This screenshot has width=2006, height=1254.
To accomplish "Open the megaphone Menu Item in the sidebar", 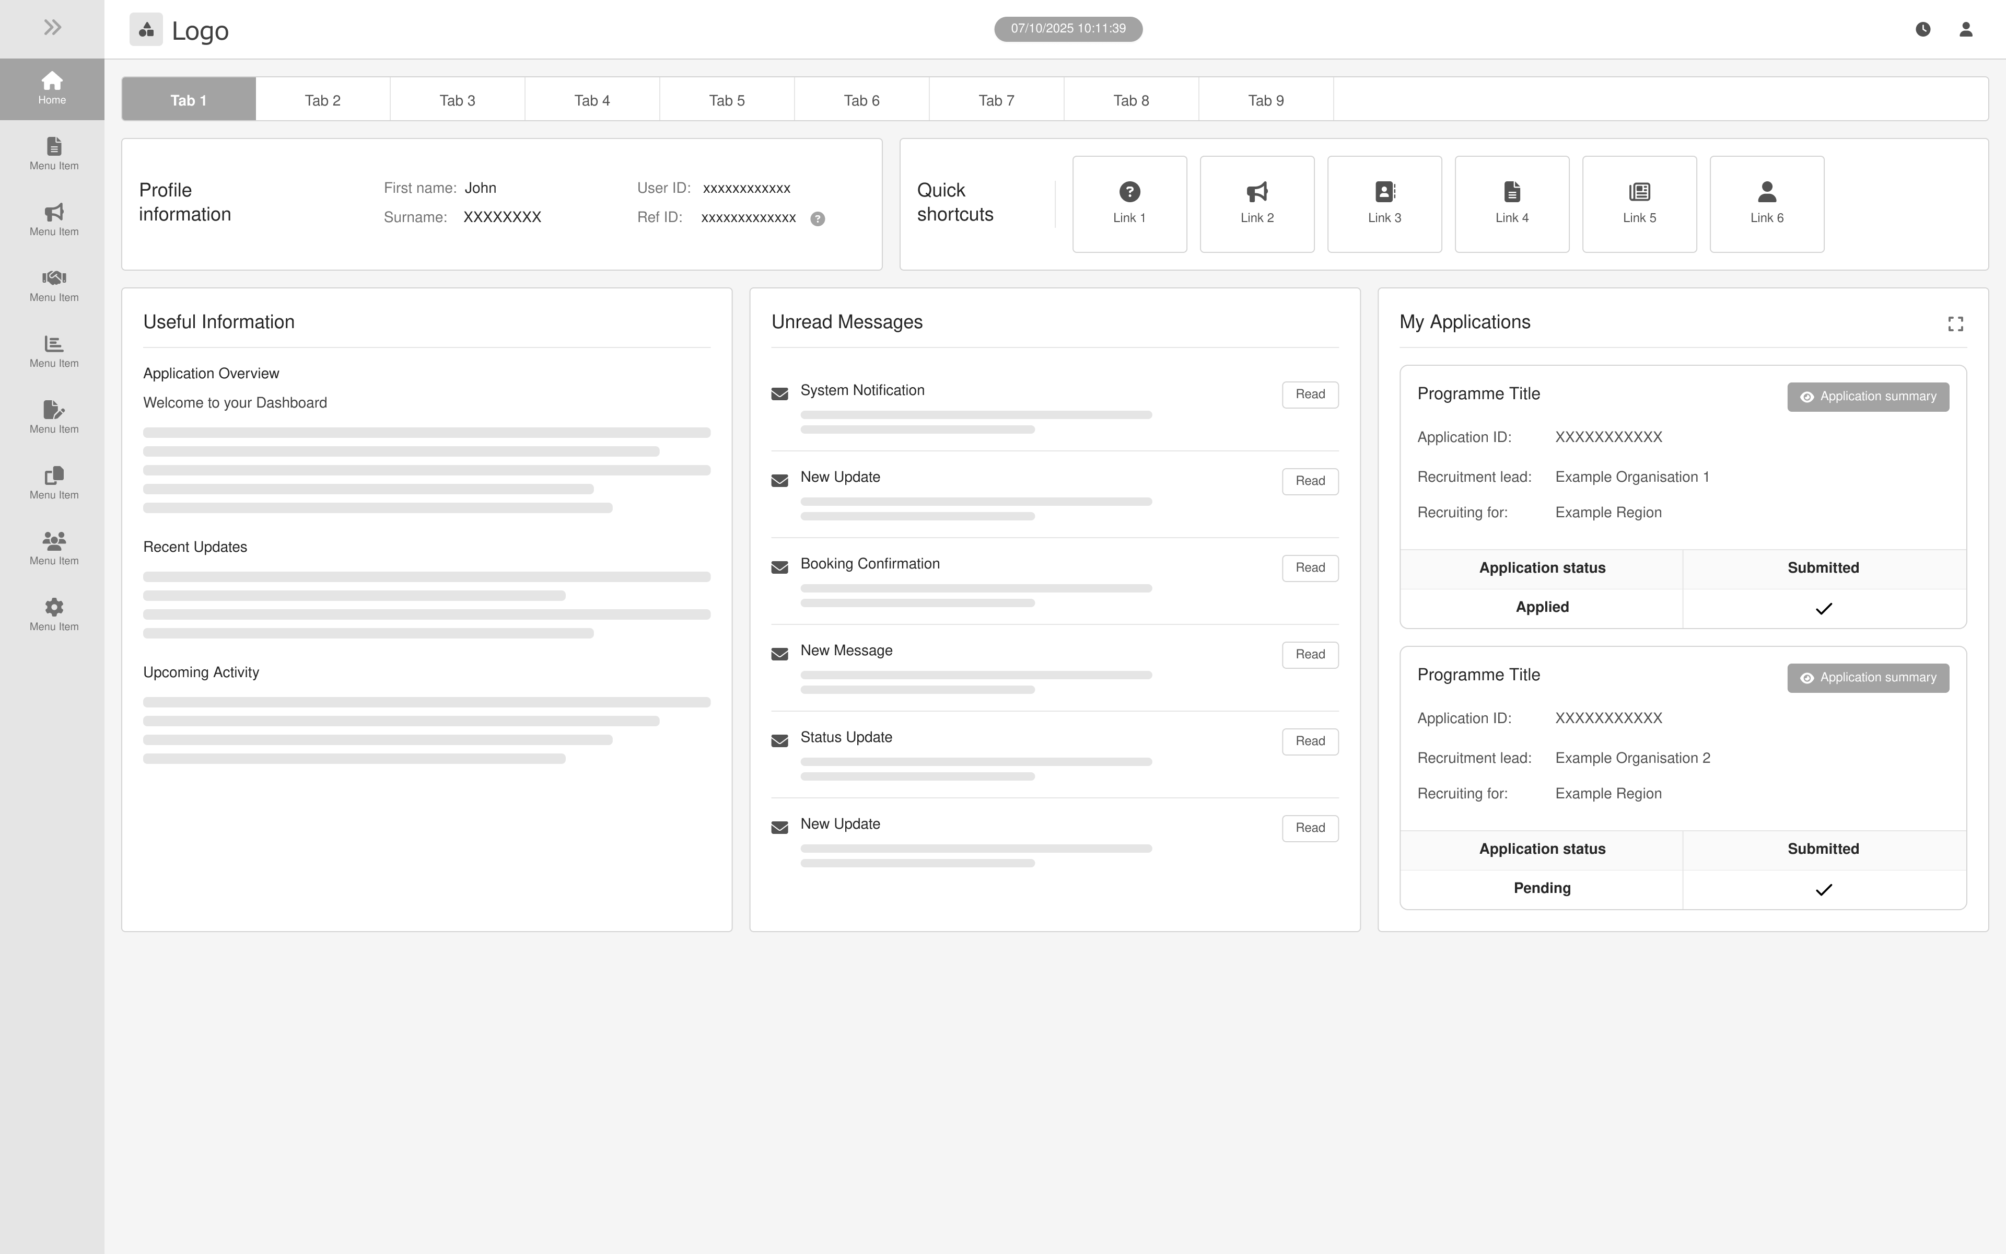I will 54,220.
